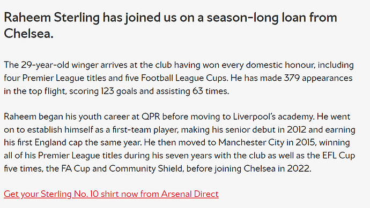Click the Raheem Sterling season-long loan headline
Image resolution: width=370 pixels, height=208 pixels.
[x=171, y=26]
